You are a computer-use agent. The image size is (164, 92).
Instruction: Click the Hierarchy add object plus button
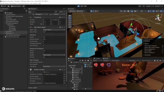point(1,11)
